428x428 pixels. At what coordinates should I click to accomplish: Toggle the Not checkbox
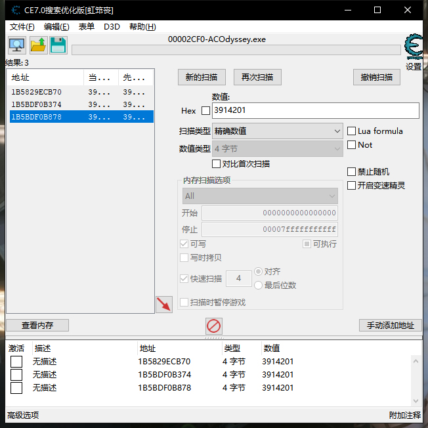[351, 144]
